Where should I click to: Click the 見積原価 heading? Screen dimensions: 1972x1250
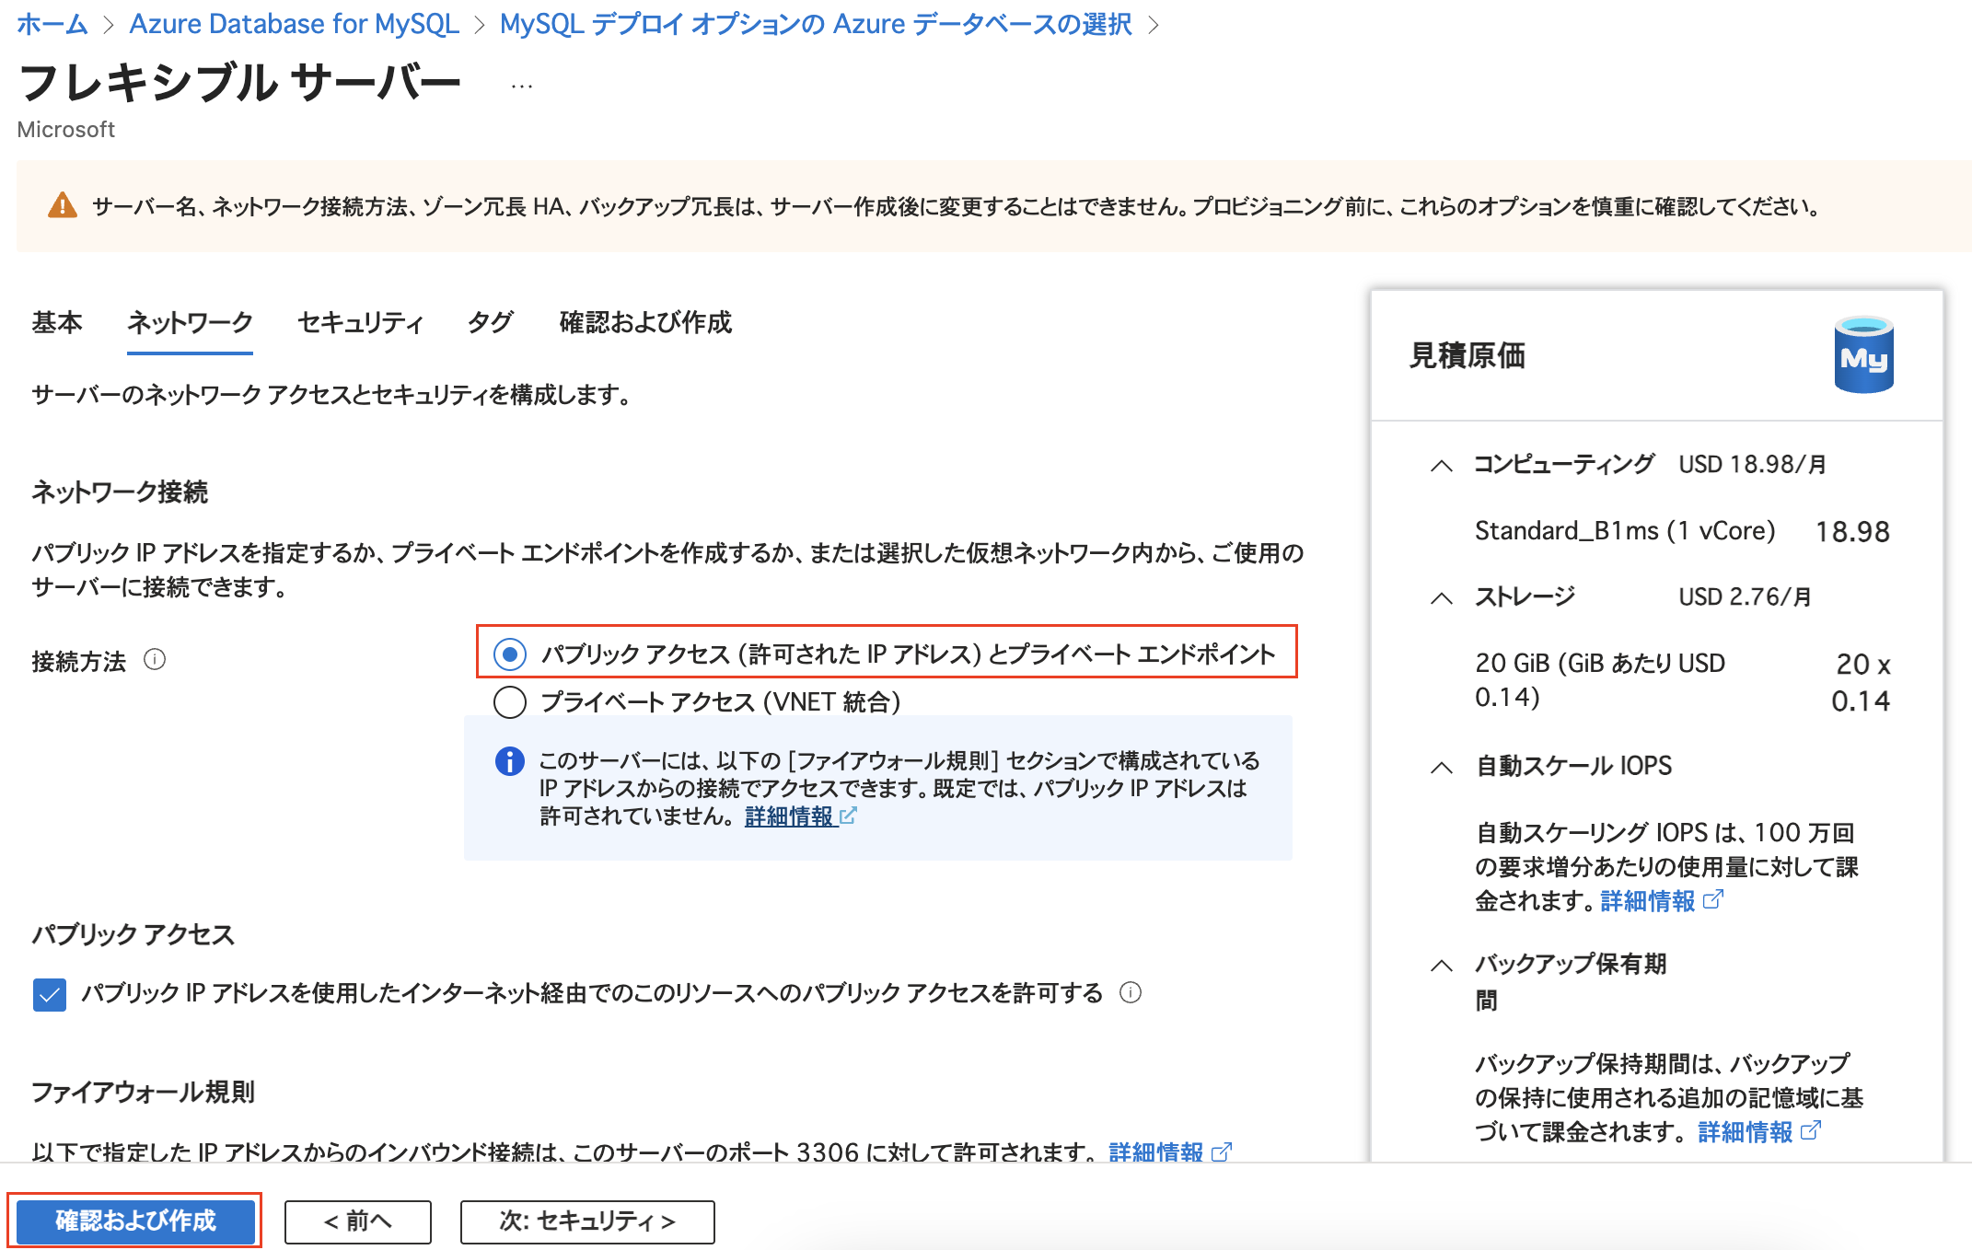pos(1467,355)
